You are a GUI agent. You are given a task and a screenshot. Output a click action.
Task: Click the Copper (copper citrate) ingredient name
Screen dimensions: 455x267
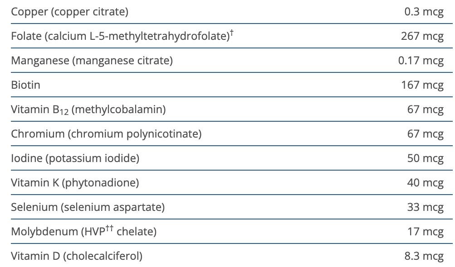[x=69, y=12]
